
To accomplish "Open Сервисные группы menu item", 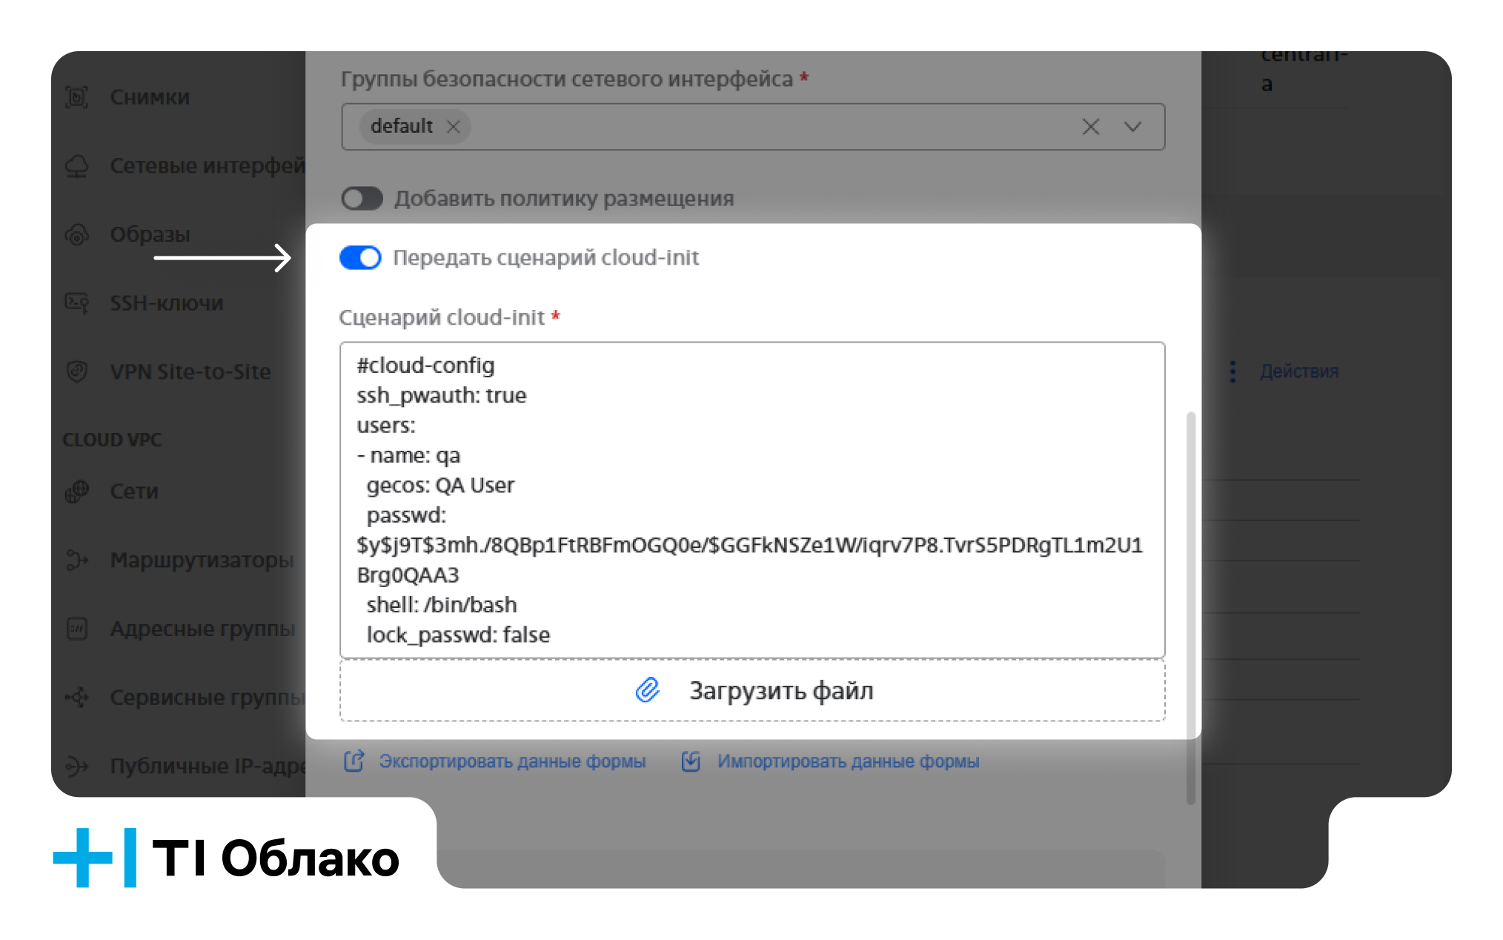I will click(x=185, y=698).
